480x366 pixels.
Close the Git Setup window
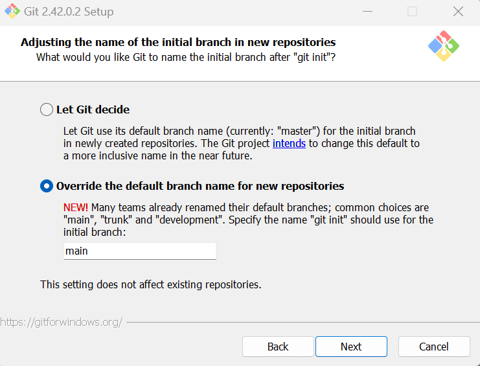458,12
